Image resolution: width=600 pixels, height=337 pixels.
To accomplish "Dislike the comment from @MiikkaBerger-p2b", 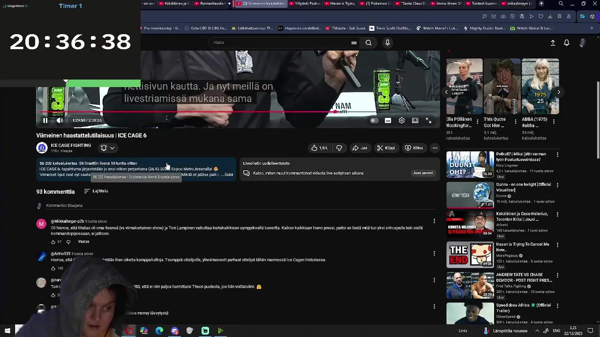I will coord(68,242).
